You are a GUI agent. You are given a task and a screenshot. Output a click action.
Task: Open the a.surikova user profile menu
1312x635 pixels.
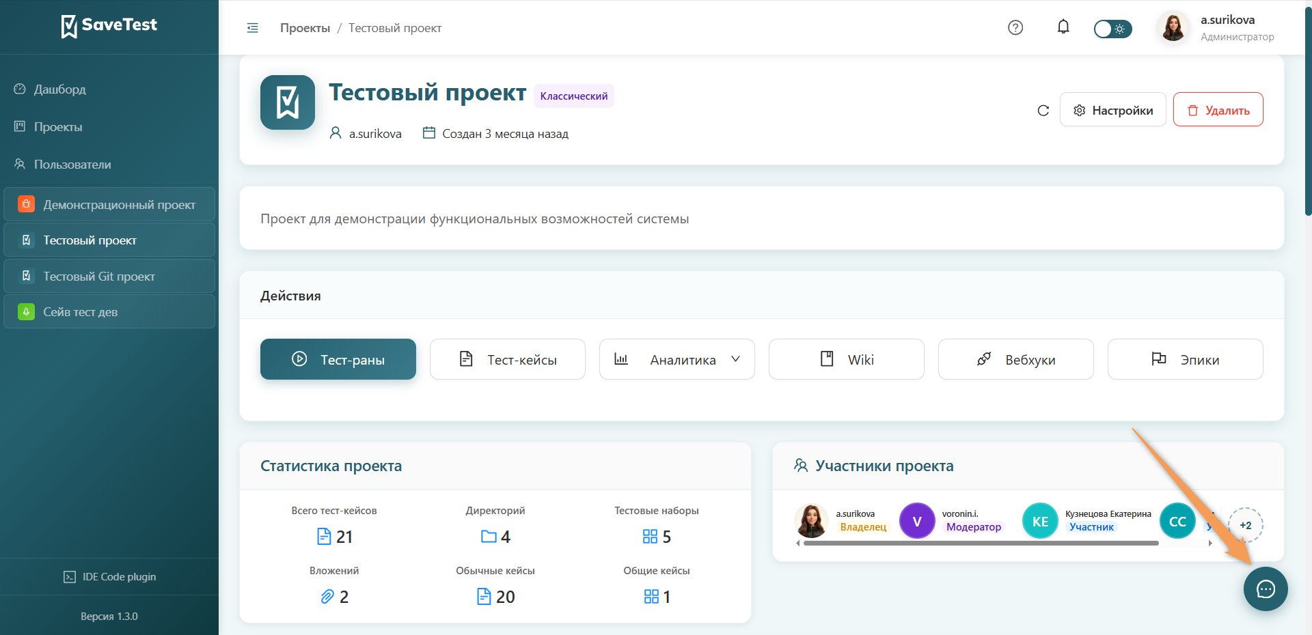[1216, 28]
